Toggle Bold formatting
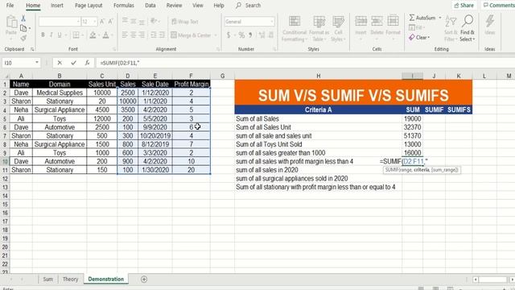The height and width of the screenshot is (290, 515). [x=43, y=35]
